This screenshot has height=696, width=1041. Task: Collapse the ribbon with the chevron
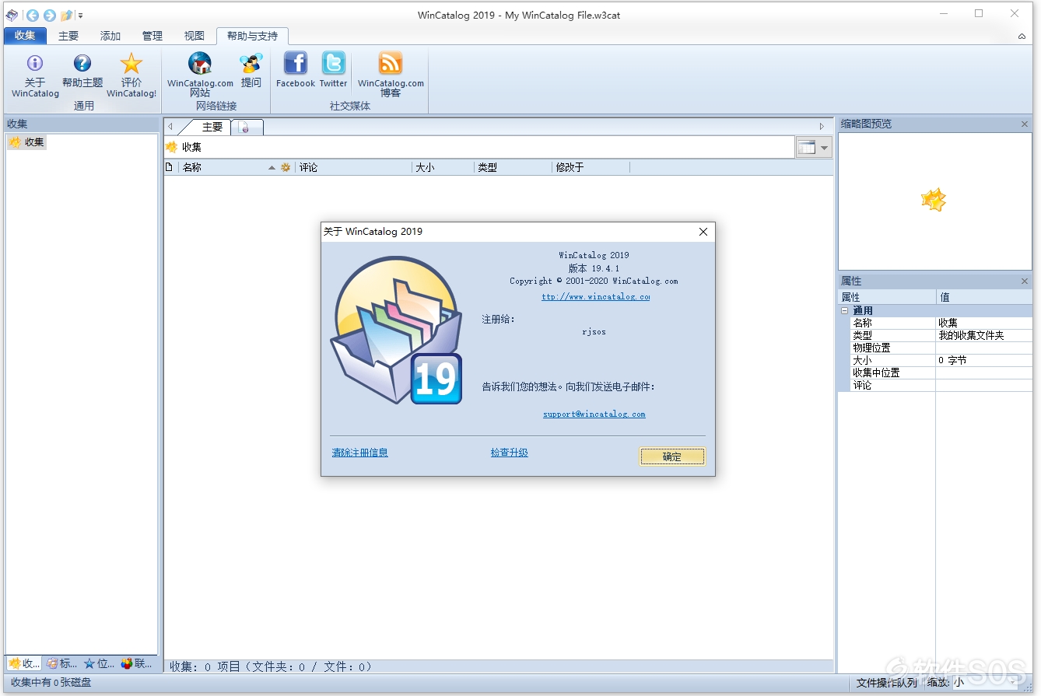coord(1022,37)
